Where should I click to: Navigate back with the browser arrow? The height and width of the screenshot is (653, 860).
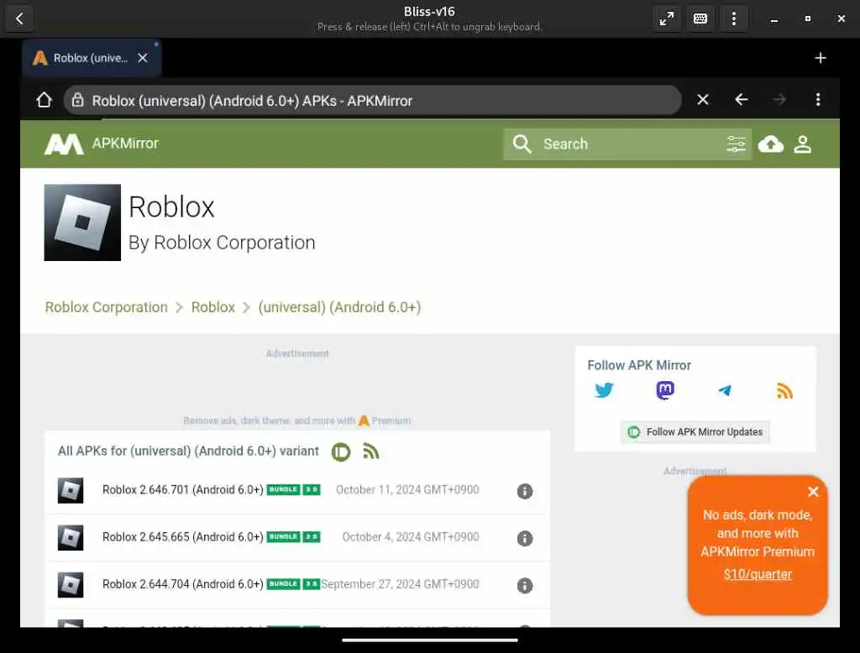coord(741,99)
